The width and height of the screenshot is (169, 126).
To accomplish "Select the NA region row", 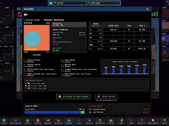I will click(119, 30).
